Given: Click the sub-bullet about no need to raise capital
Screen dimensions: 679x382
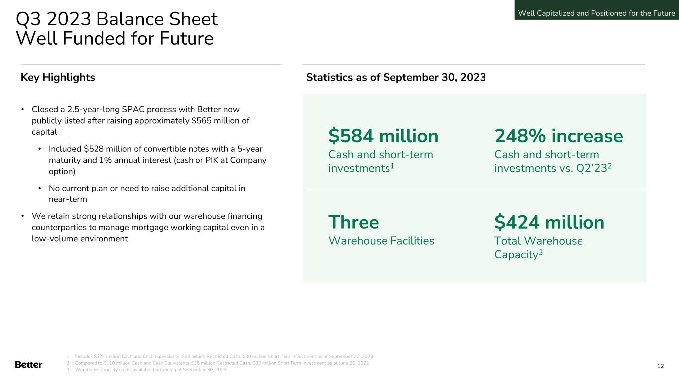Looking at the screenshot, I should pyautogui.click(x=147, y=193).
